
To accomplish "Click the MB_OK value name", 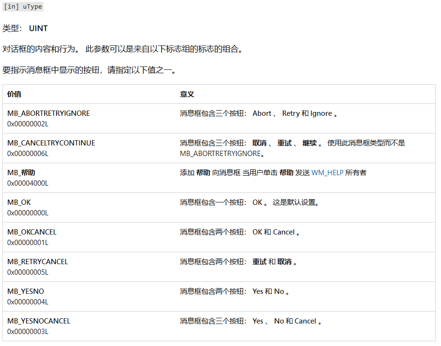I will click(19, 202).
